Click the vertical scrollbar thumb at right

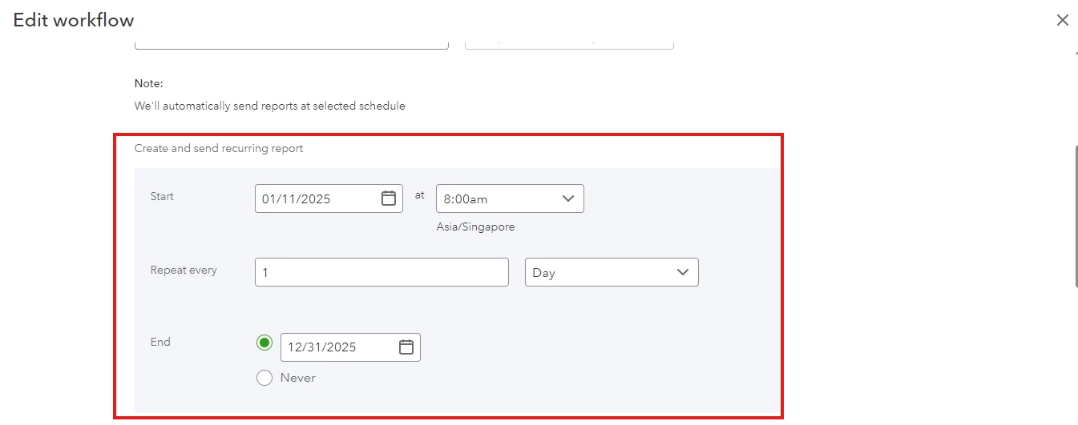coord(1075,216)
